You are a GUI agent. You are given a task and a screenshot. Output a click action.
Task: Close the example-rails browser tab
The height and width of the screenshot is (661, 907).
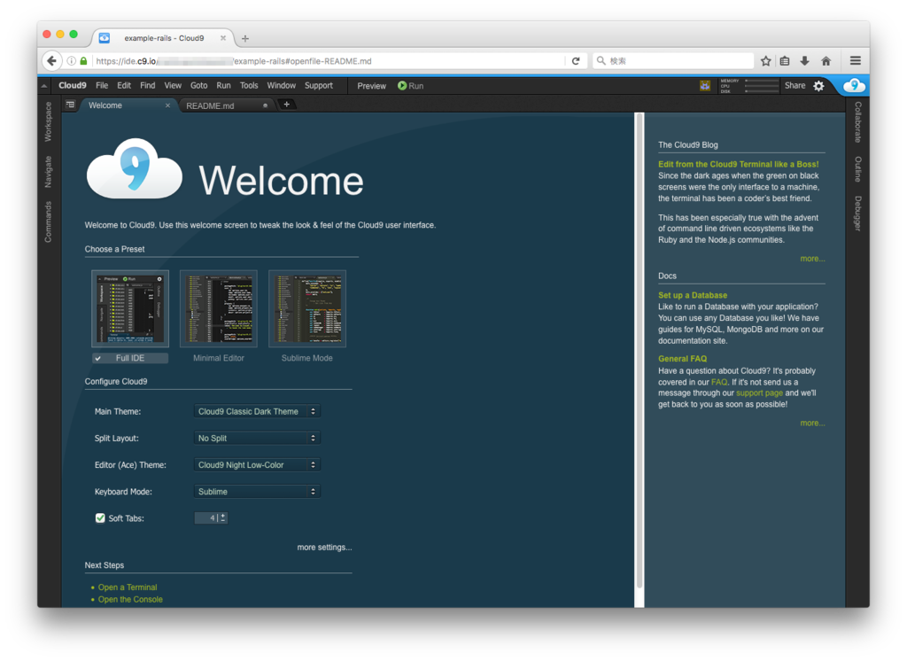pos(222,38)
